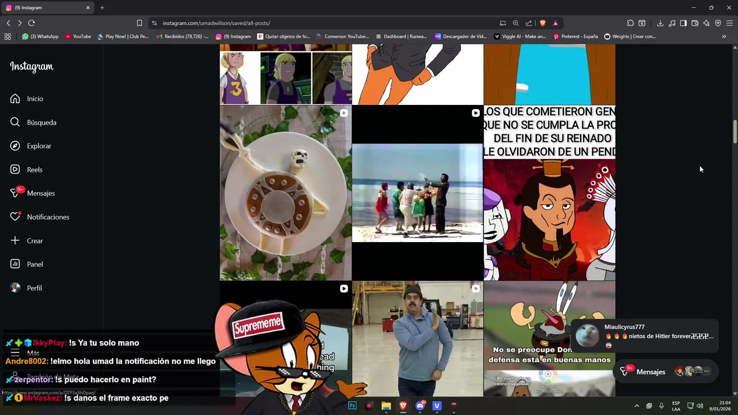Go to Instagram Inicio in the sidebar
The width and height of the screenshot is (738, 415).
(27, 99)
